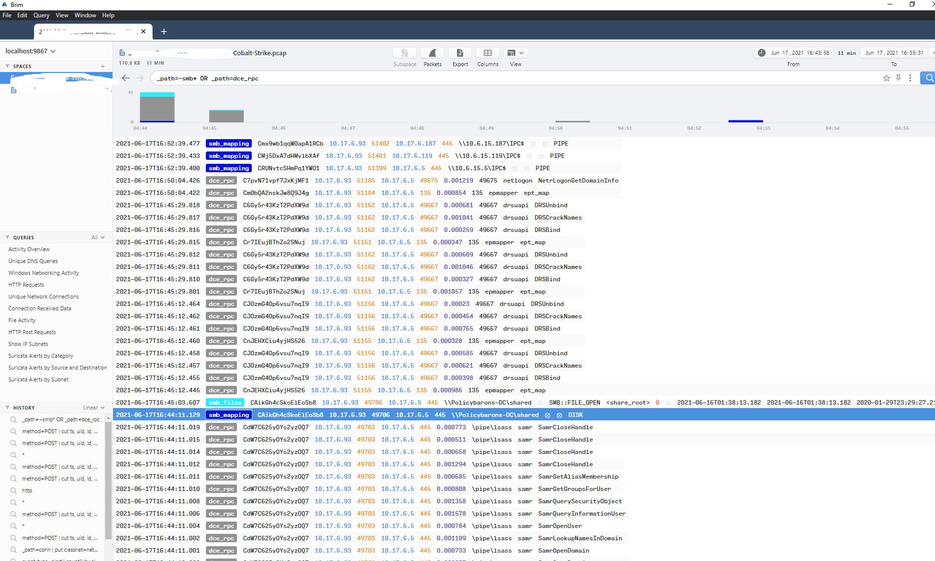935x561 pixels.
Task: Run the Connection Received Data query
Action: pyautogui.click(x=39, y=308)
